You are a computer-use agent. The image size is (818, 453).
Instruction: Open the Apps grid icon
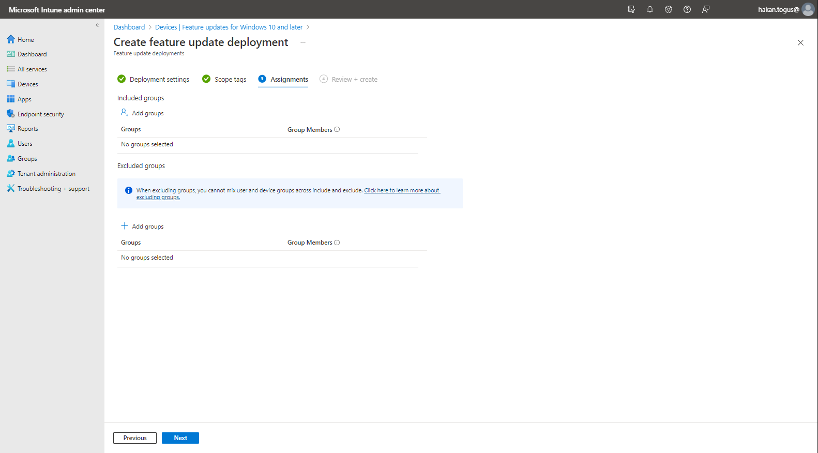tap(11, 99)
